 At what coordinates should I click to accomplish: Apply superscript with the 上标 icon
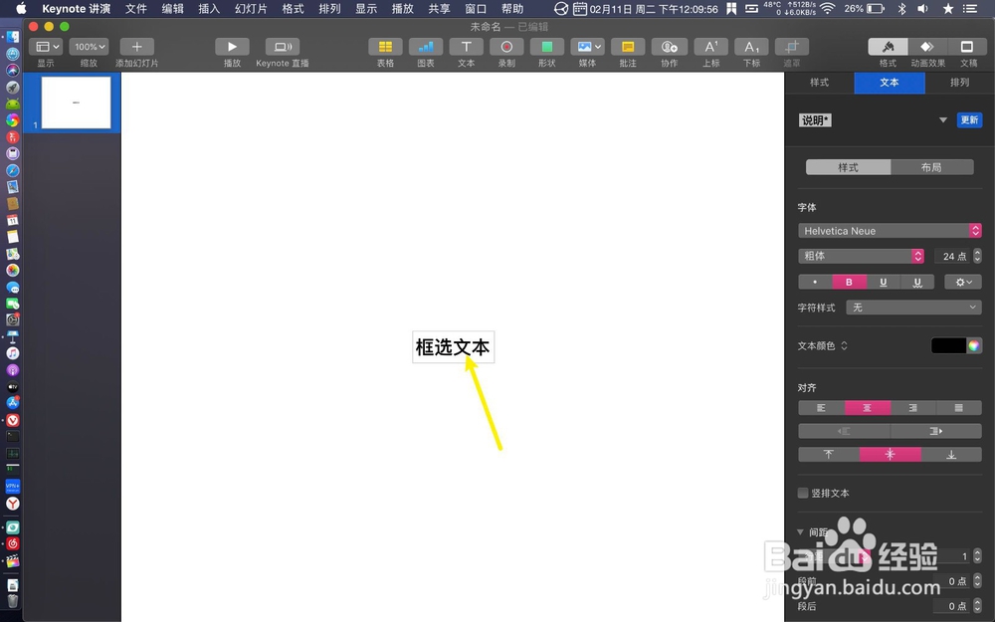709,47
